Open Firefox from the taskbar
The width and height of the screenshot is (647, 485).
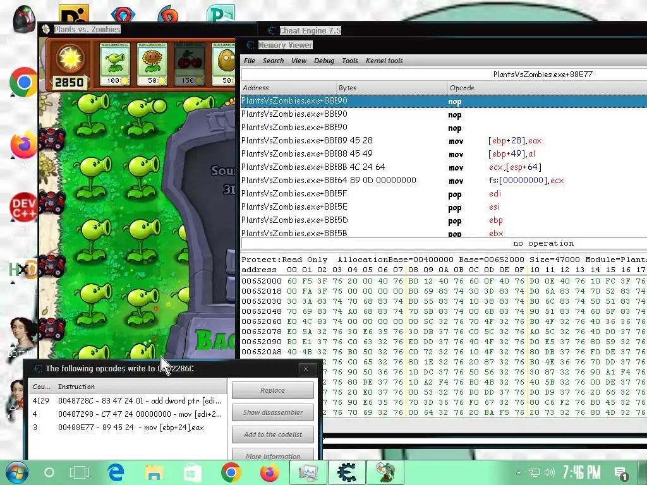(269, 472)
